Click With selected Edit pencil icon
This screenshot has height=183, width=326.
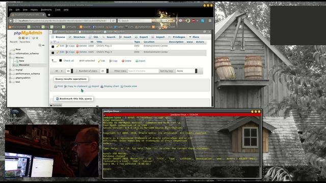[x=99, y=61]
